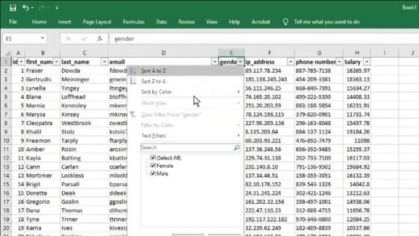The image size is (419, 236).
Task: Uncheck the Male checkbox
Action: (x=153, y=173)
